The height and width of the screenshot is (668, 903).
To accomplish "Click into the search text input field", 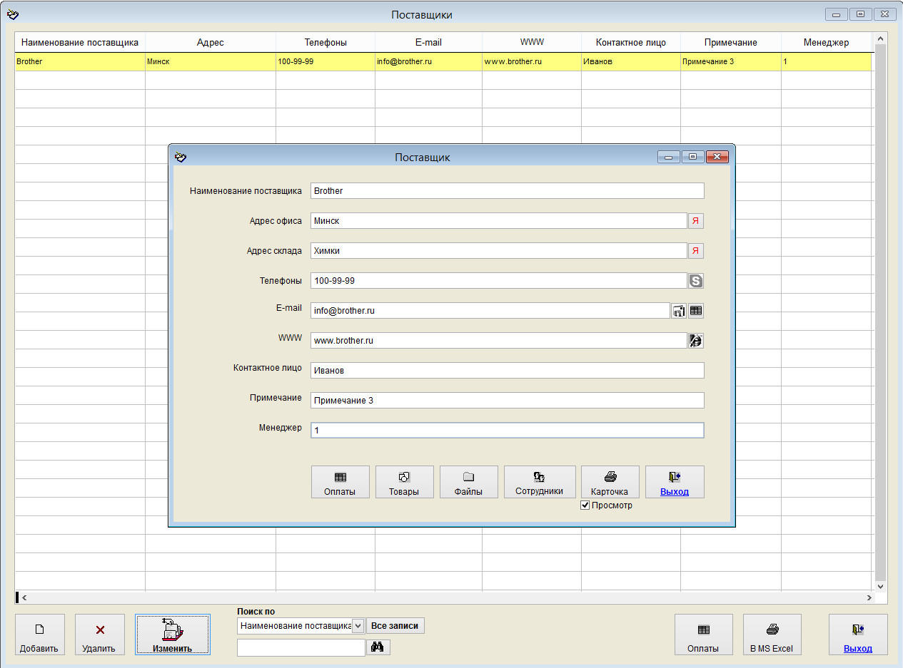I will [x=301, y=647].
